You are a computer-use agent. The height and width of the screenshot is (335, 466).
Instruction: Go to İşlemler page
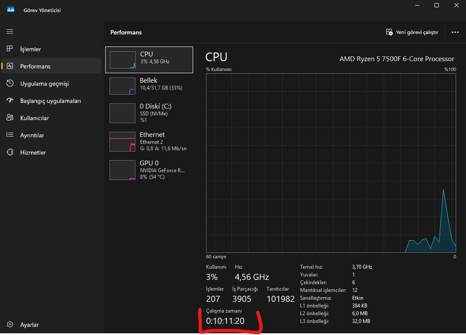point(51,49)
